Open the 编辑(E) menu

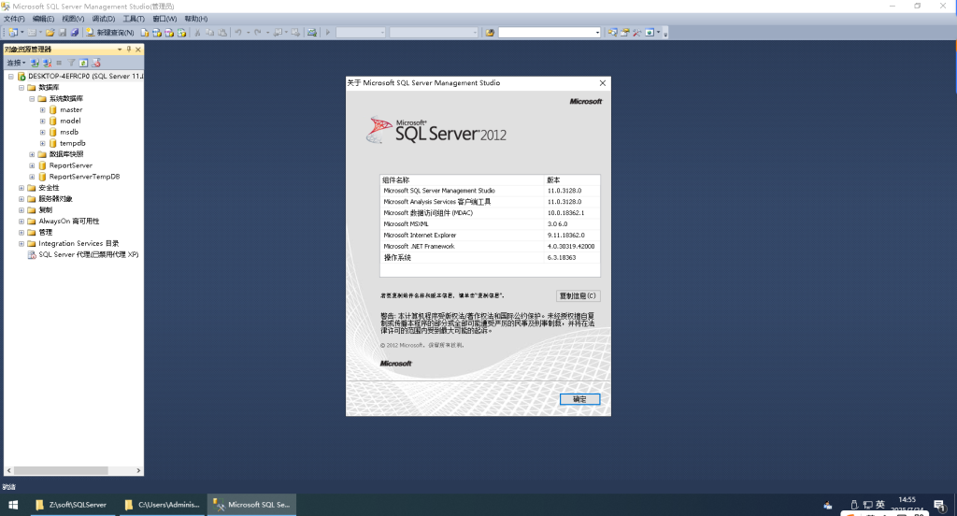[x=43, y=19]
